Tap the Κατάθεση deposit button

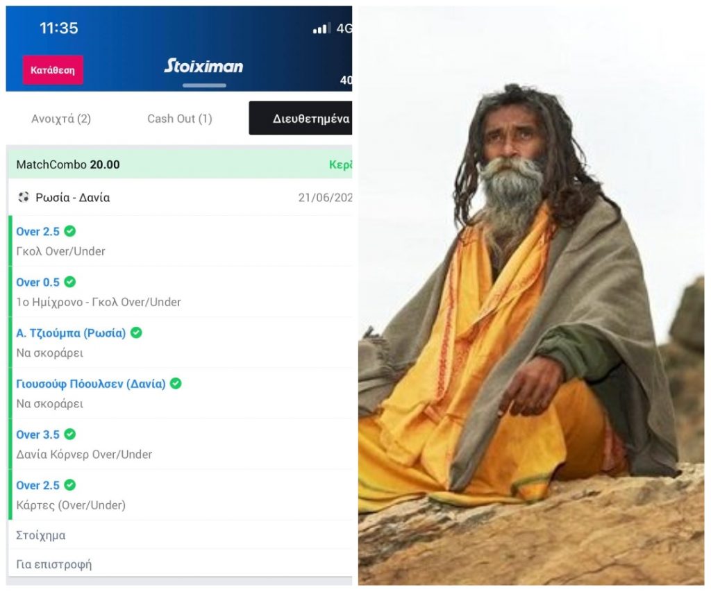click(53, 70)
